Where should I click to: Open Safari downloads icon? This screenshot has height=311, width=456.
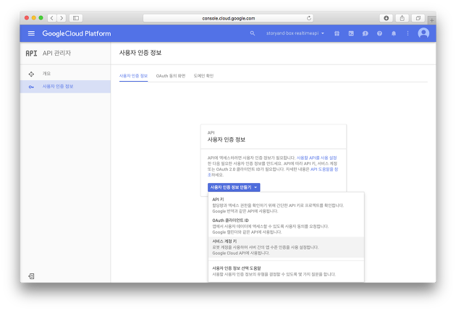point(387,18)
